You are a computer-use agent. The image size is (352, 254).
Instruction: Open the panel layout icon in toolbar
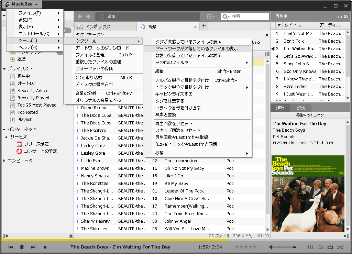[x=210, y=16]
